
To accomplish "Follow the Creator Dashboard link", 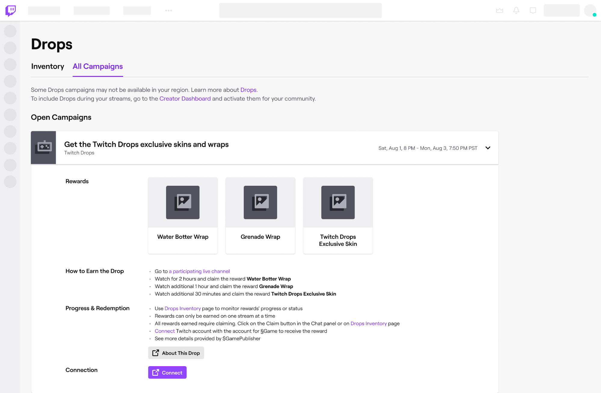I will tap(185, 99).
